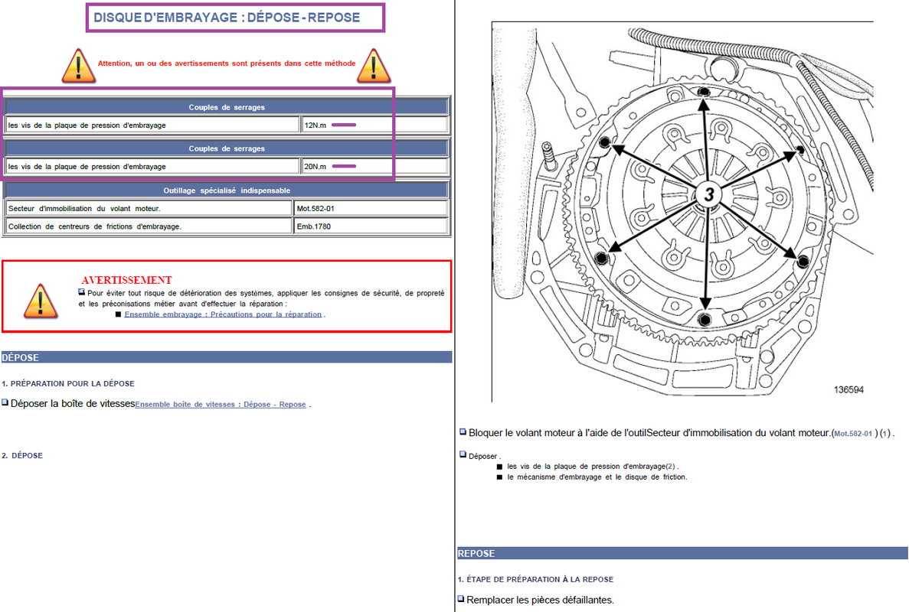Click the vis de plaque cell in the 12N.m row
The height and width of the screenshot is (612, 909).
(152, 125)
